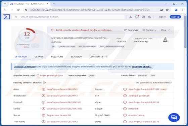Select the JARKA.jar file name
Image resolution: width=188 pixels, height=126 pixels.
coord(56,42)
